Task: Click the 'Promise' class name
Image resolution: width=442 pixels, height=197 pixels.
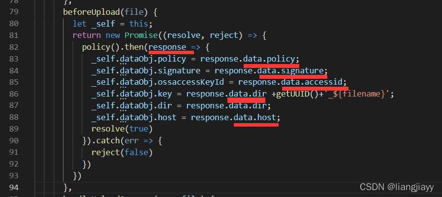Action: pos(141,35)
